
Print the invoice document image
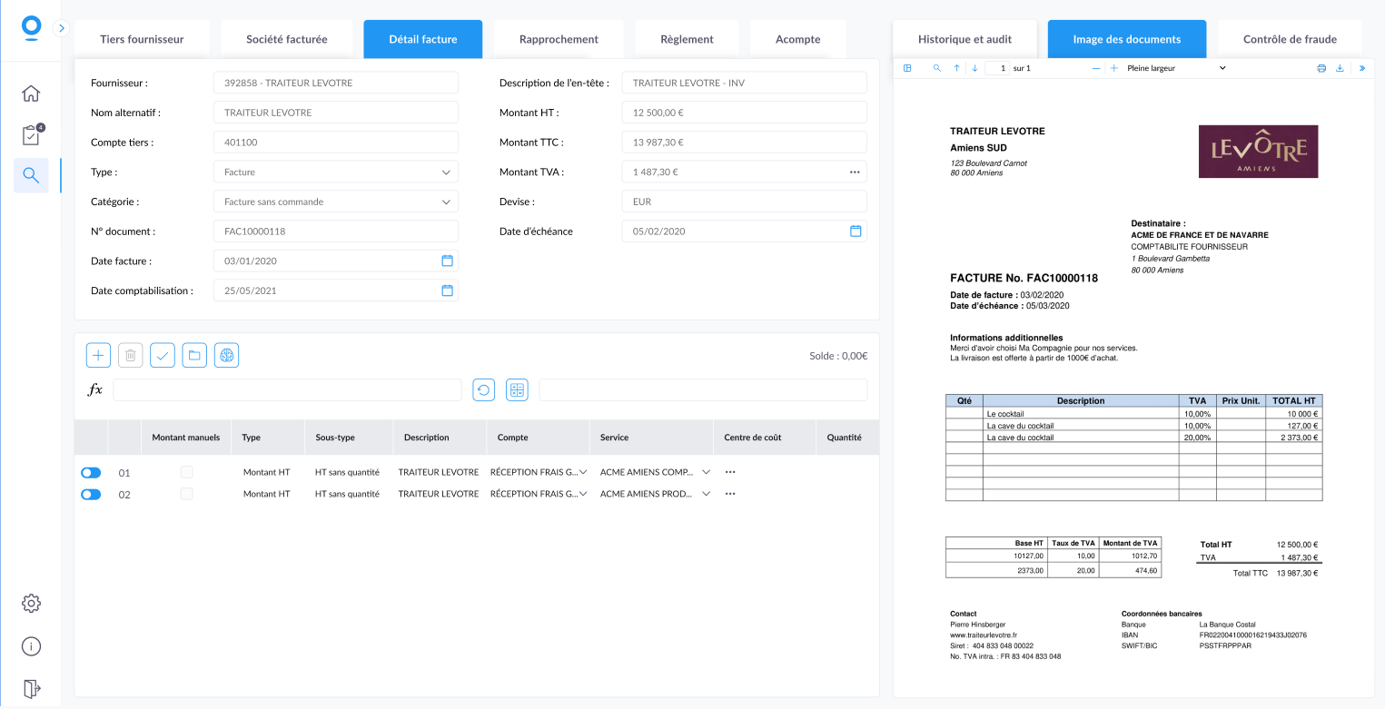coord(1321,68)
